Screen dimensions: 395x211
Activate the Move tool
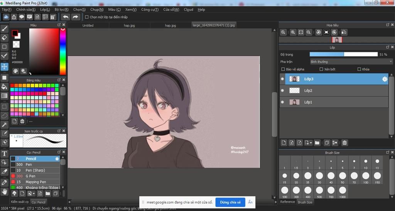5,67
